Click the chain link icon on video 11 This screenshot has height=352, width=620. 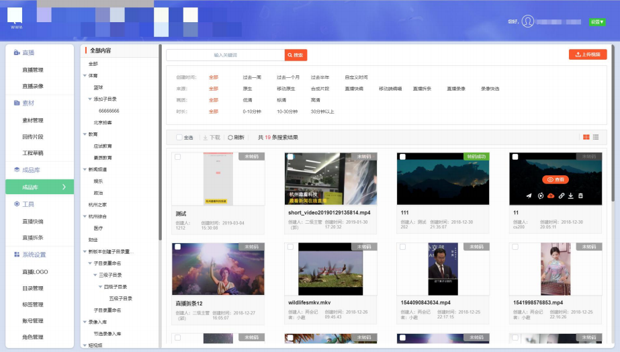point(561,195)
